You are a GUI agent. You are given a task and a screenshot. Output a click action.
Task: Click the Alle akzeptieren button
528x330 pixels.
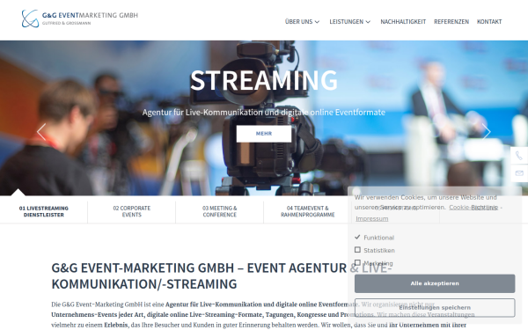(x=435, y=283)
